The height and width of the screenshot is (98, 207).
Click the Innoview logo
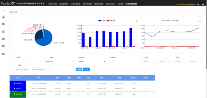(8, 3)
